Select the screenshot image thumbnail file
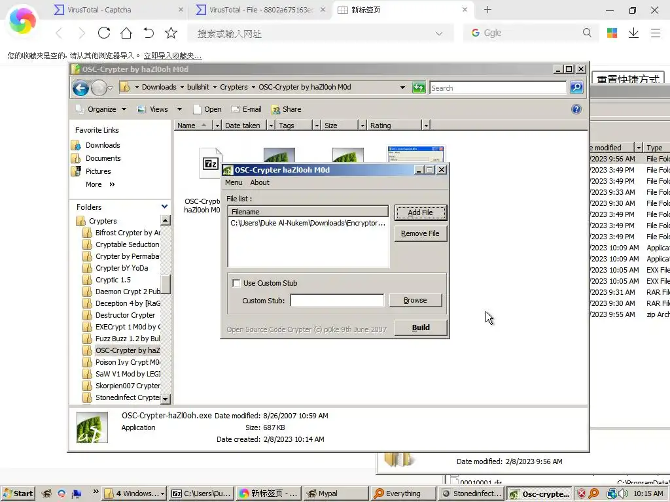The width and height of the screenshot is (670, 502). tap(415, 154)
